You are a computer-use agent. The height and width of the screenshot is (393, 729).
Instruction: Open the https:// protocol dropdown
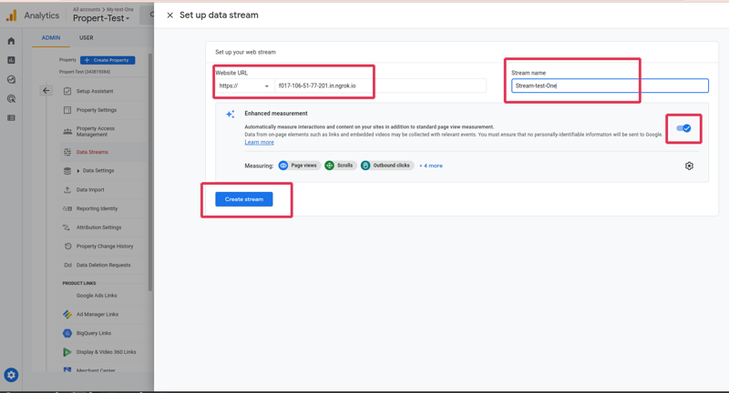243,86
